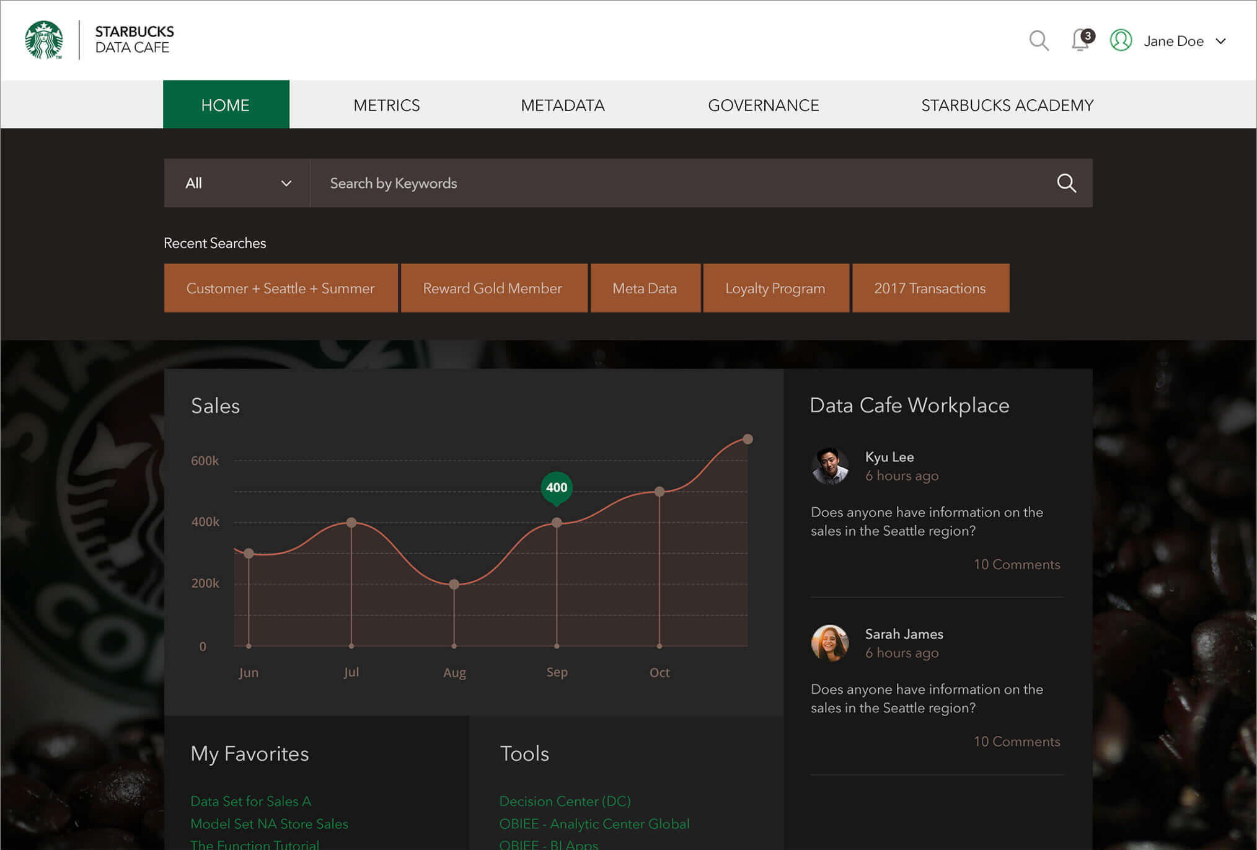This screenshot has height=850, width=1257.
Task: Click the Aug data point on chart
Action: coord(454,584)
